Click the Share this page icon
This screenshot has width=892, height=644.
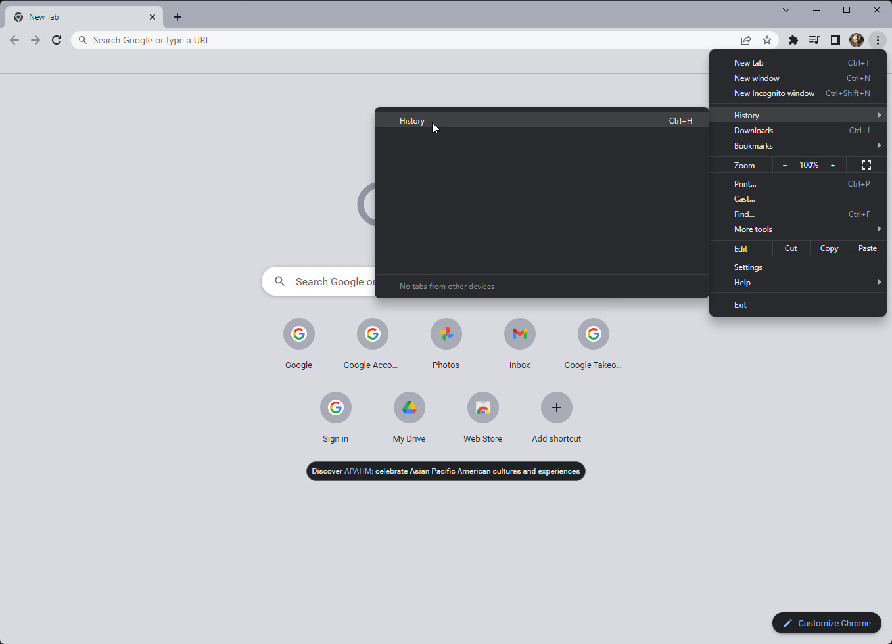pyautogui.click(x=746, y=40)
